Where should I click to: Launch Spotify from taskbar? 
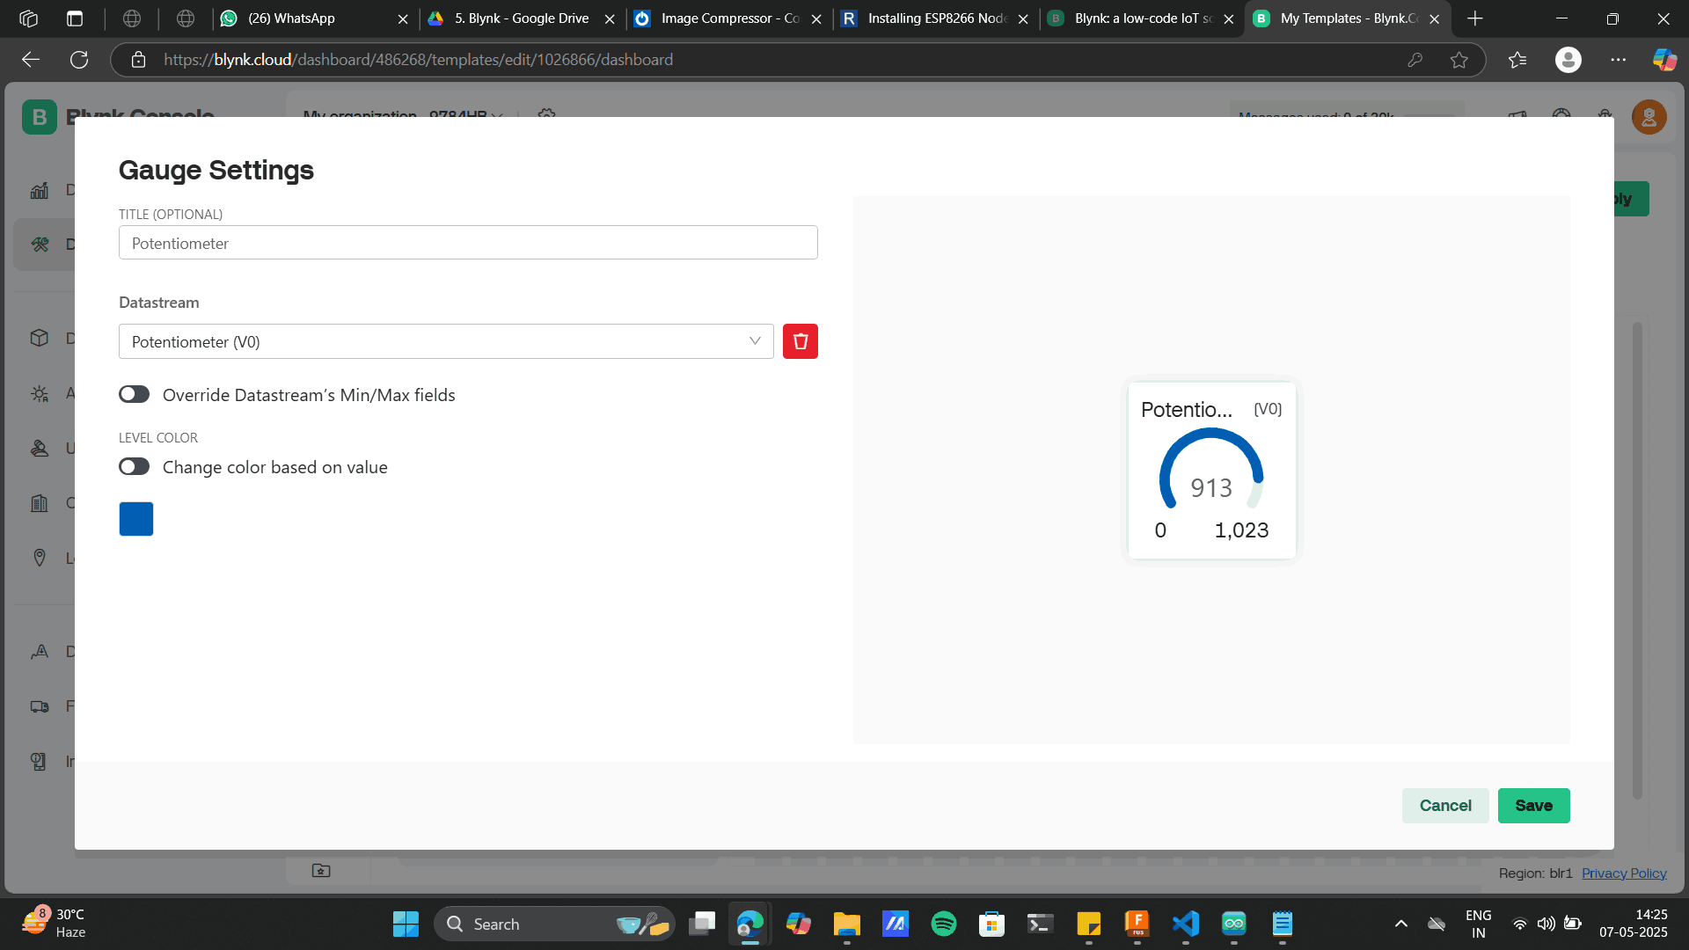[943, 924]
